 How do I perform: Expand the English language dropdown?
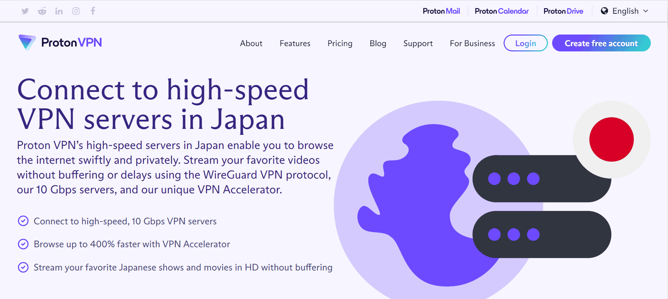pyautogui.click(x=625, y=11)
